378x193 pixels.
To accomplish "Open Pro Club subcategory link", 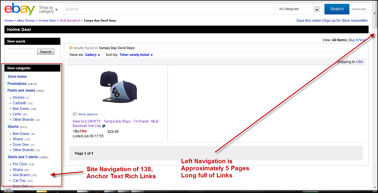I will coord(20,164).
